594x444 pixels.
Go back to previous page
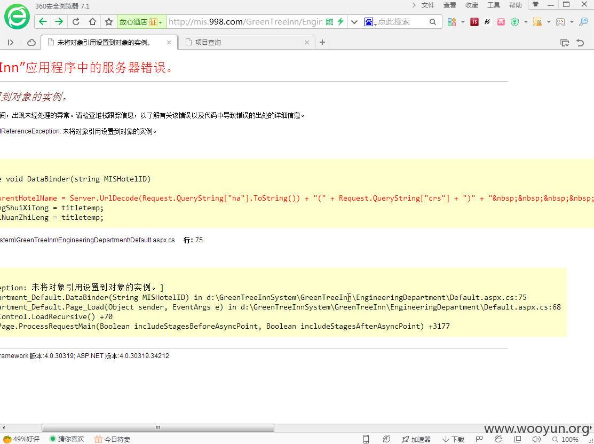[x=43, y=21]
